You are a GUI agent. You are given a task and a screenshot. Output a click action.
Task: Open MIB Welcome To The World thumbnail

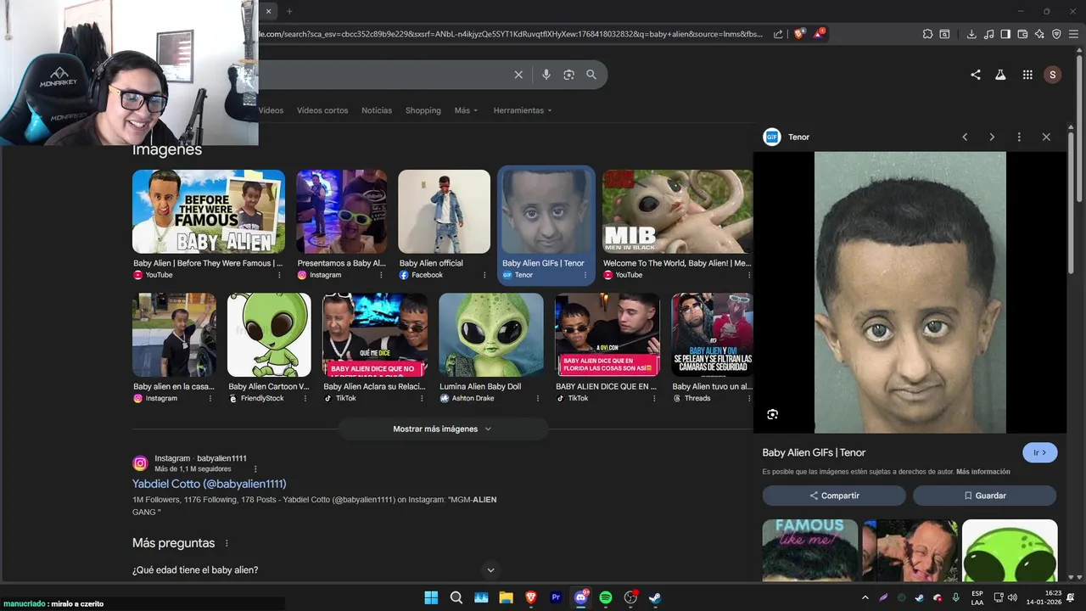coord(677,211)
